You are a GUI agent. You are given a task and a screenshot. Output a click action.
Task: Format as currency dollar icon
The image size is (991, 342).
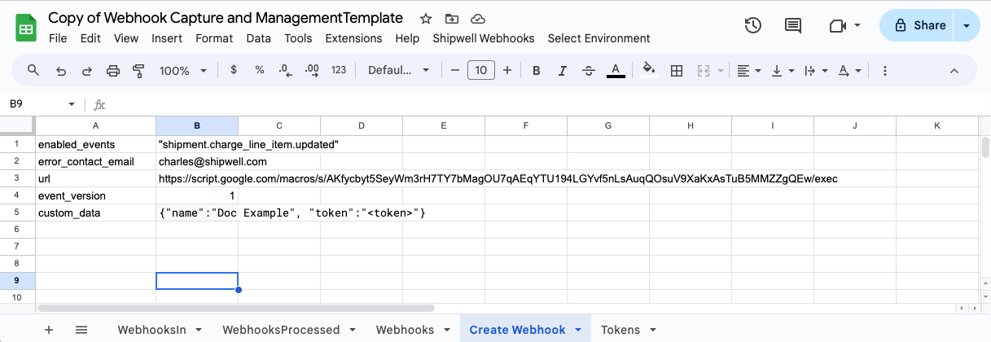[234, 71]
